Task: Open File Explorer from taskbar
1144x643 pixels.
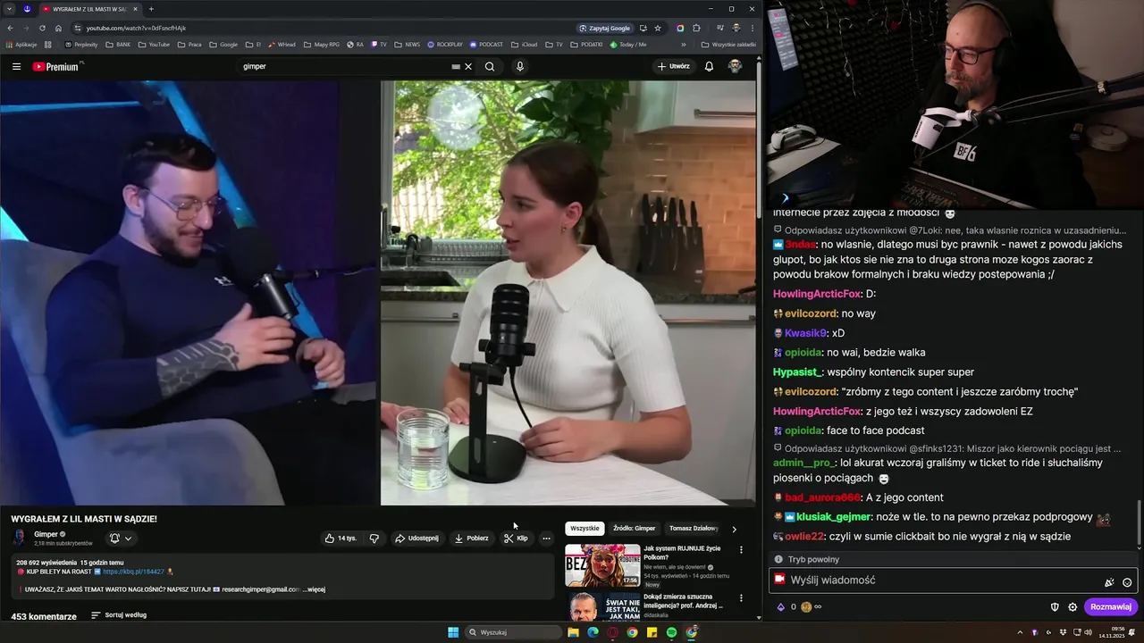Action: [573, 632]
